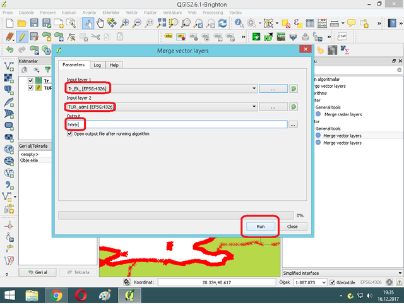
Task: Click the Undo arrow icon
Action: (9, 49)
